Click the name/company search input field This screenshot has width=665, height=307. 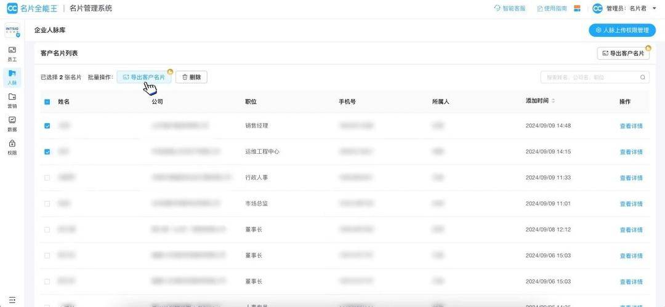588,78
